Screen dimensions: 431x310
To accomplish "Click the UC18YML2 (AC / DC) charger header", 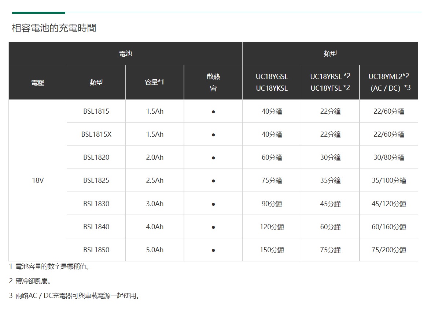I will (388, 82).
